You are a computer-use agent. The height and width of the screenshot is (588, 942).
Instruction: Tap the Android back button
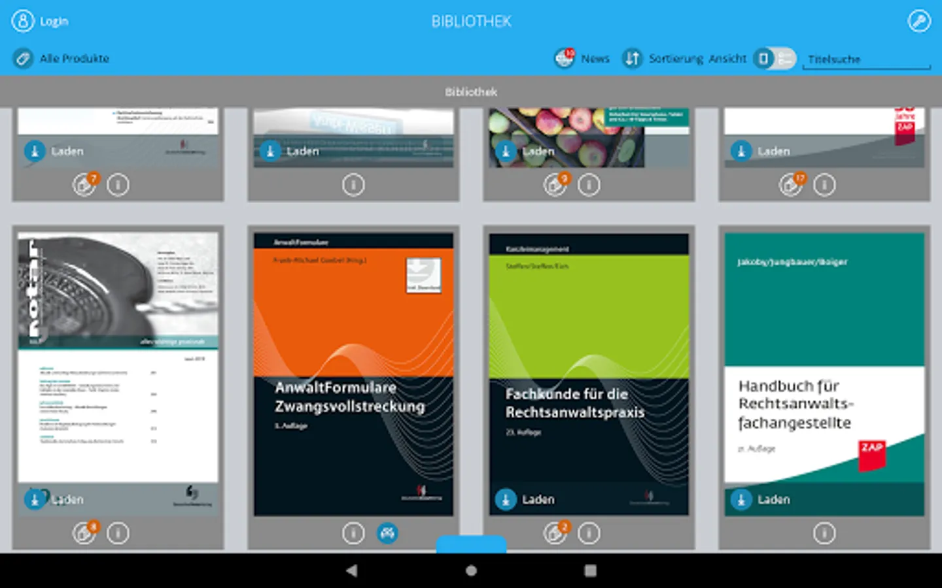point(351,570)
